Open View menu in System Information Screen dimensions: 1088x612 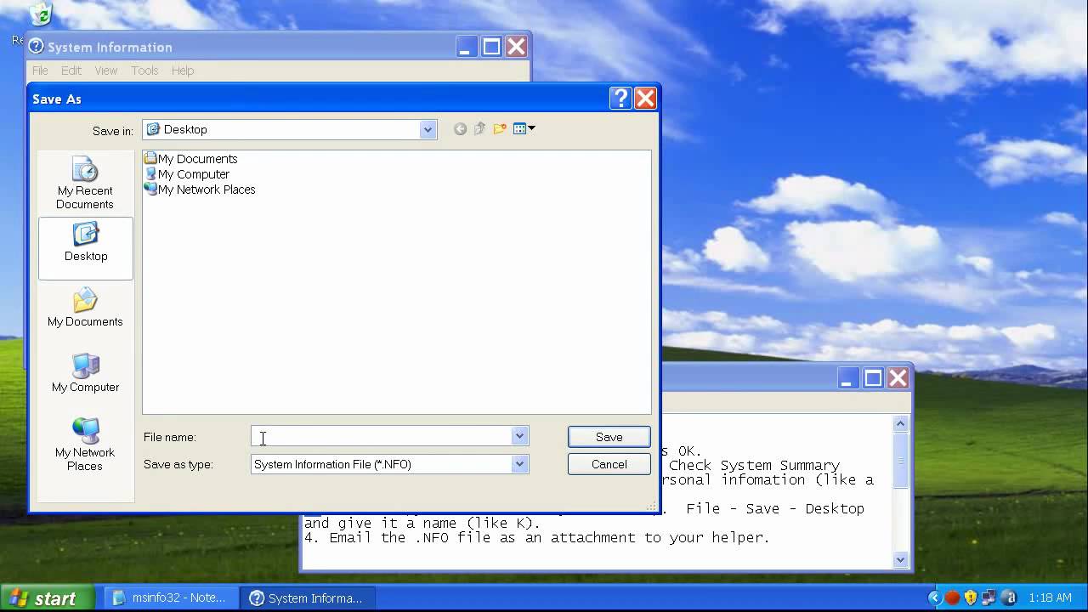tap(106, 71)
